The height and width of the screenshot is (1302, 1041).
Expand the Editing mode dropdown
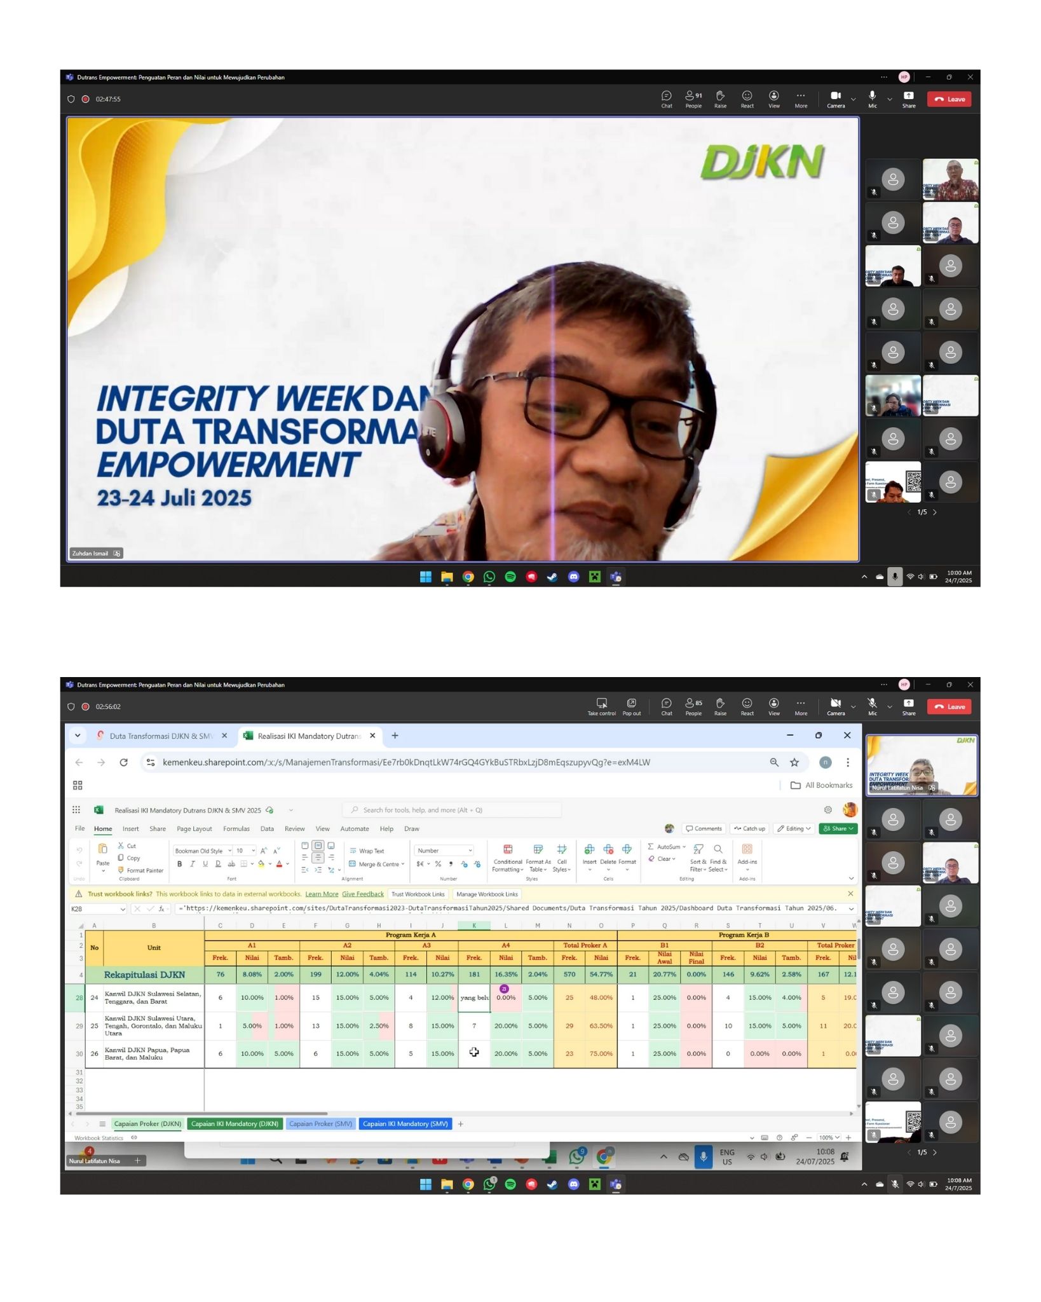pyautogui.click(x=794, y=828)
